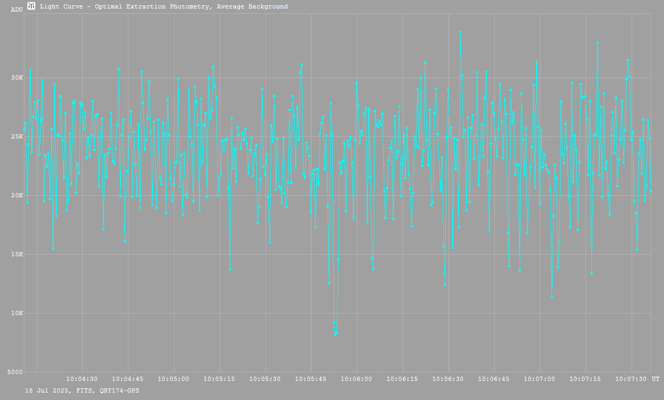
Task: Select the lowest data point in the deep dip
Action: tap(335, 334)
